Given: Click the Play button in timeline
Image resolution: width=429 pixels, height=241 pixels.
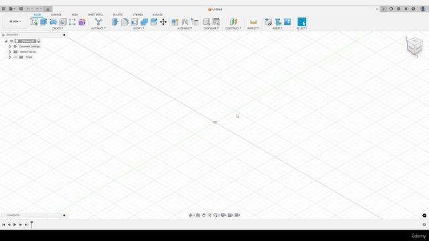Looking at the screenshot, I should (x=15, y=225).
